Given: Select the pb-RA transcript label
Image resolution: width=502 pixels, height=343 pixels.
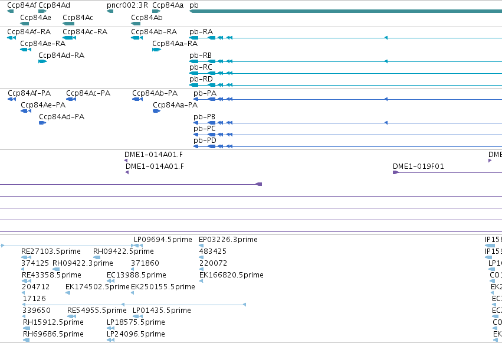Looking at the screenshot, I should coord(201,32).
